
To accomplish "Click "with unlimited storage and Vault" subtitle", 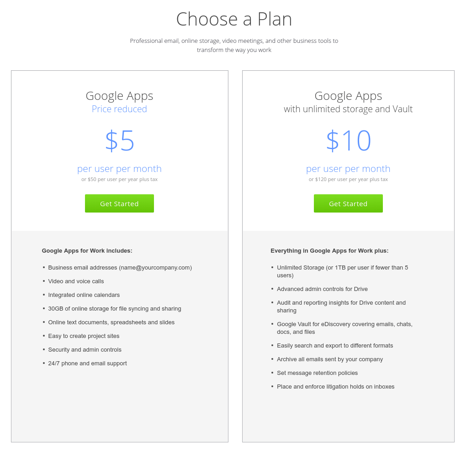I will pos(348,109).
